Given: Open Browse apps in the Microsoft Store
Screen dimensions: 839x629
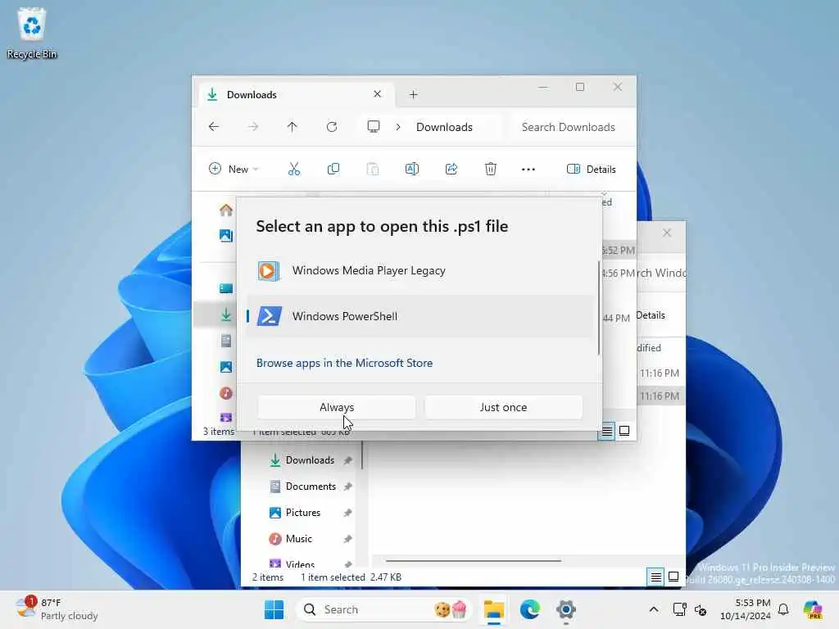Looking at the screenshot, I should tap(344, 363).
